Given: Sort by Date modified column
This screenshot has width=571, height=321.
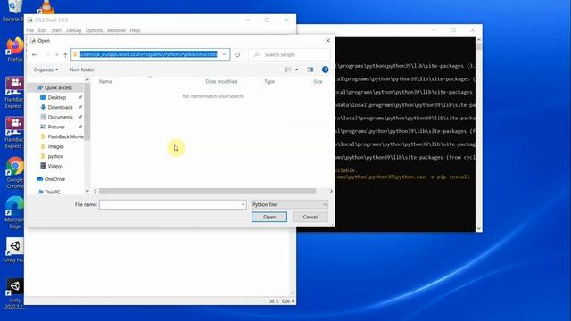Looking at the screenshot, I should [x=221, y=81].
